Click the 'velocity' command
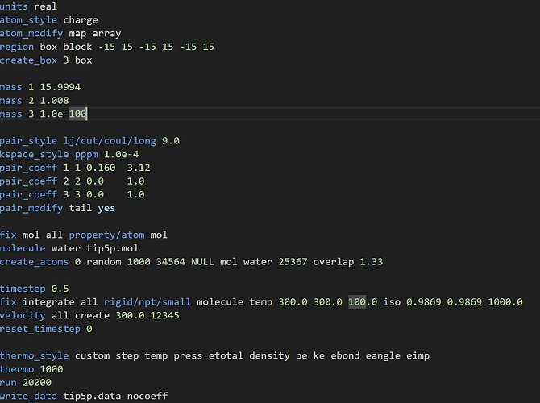 point(23,315)
